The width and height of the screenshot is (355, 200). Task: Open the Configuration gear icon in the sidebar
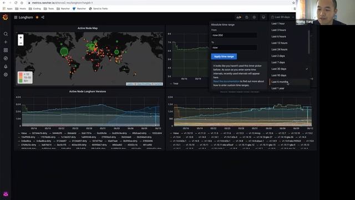[6, 74]
